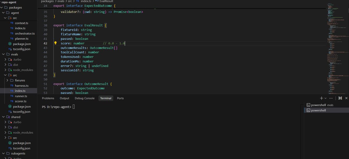Click the 'durationMs: number' line
Screen dimensions: 349x159
77,61
